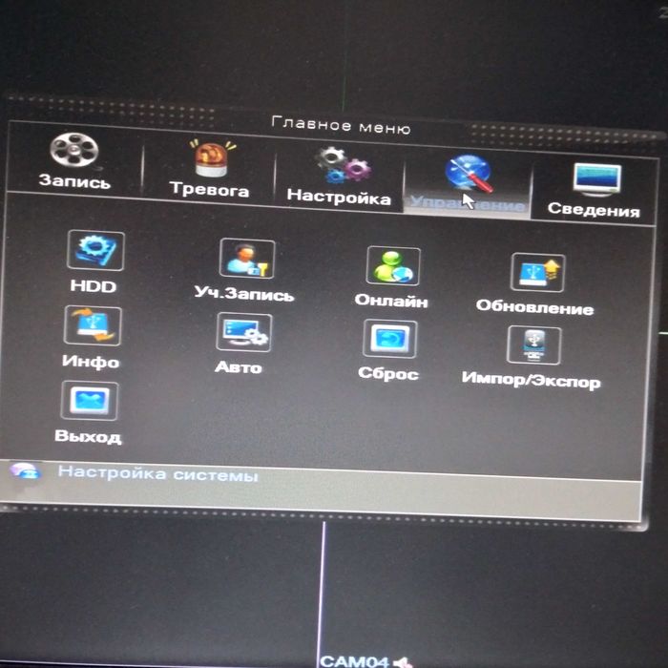Screen dimensions: 668x668
Task: Click the Инфо text label
Action: [91, 362]
